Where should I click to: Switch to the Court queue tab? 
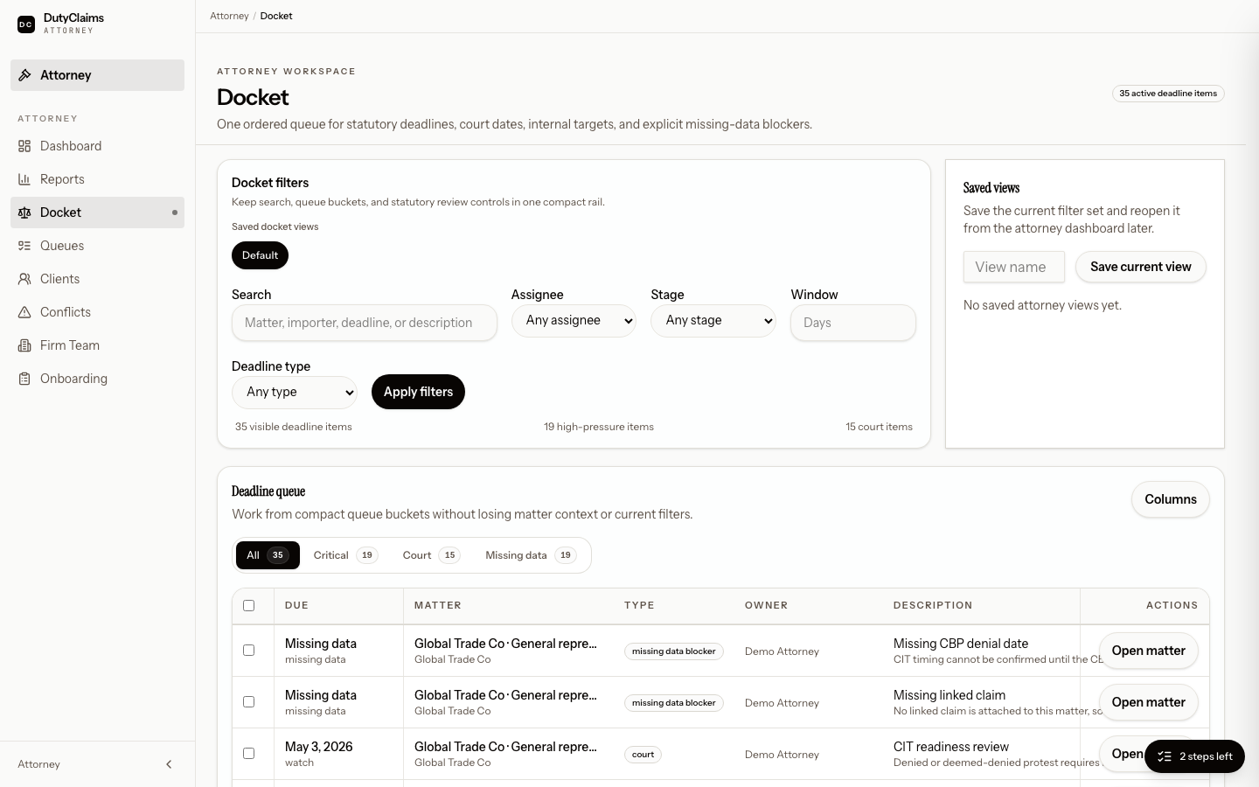point(431,555)
